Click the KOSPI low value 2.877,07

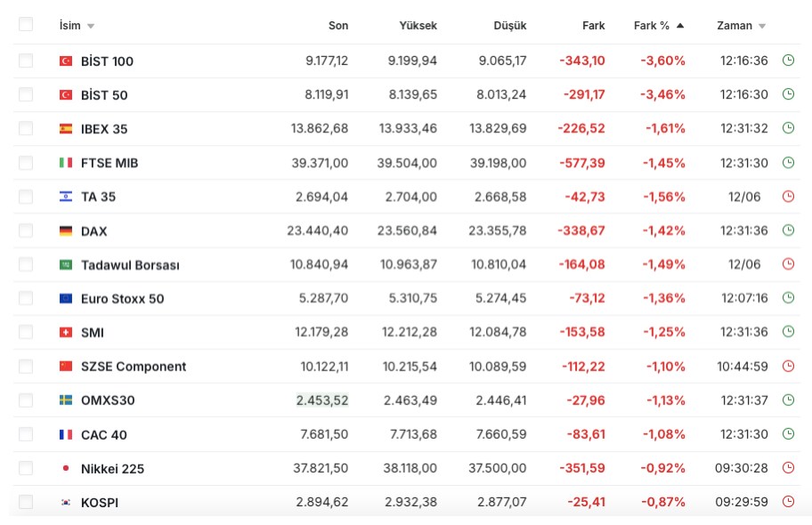[502, 502]
